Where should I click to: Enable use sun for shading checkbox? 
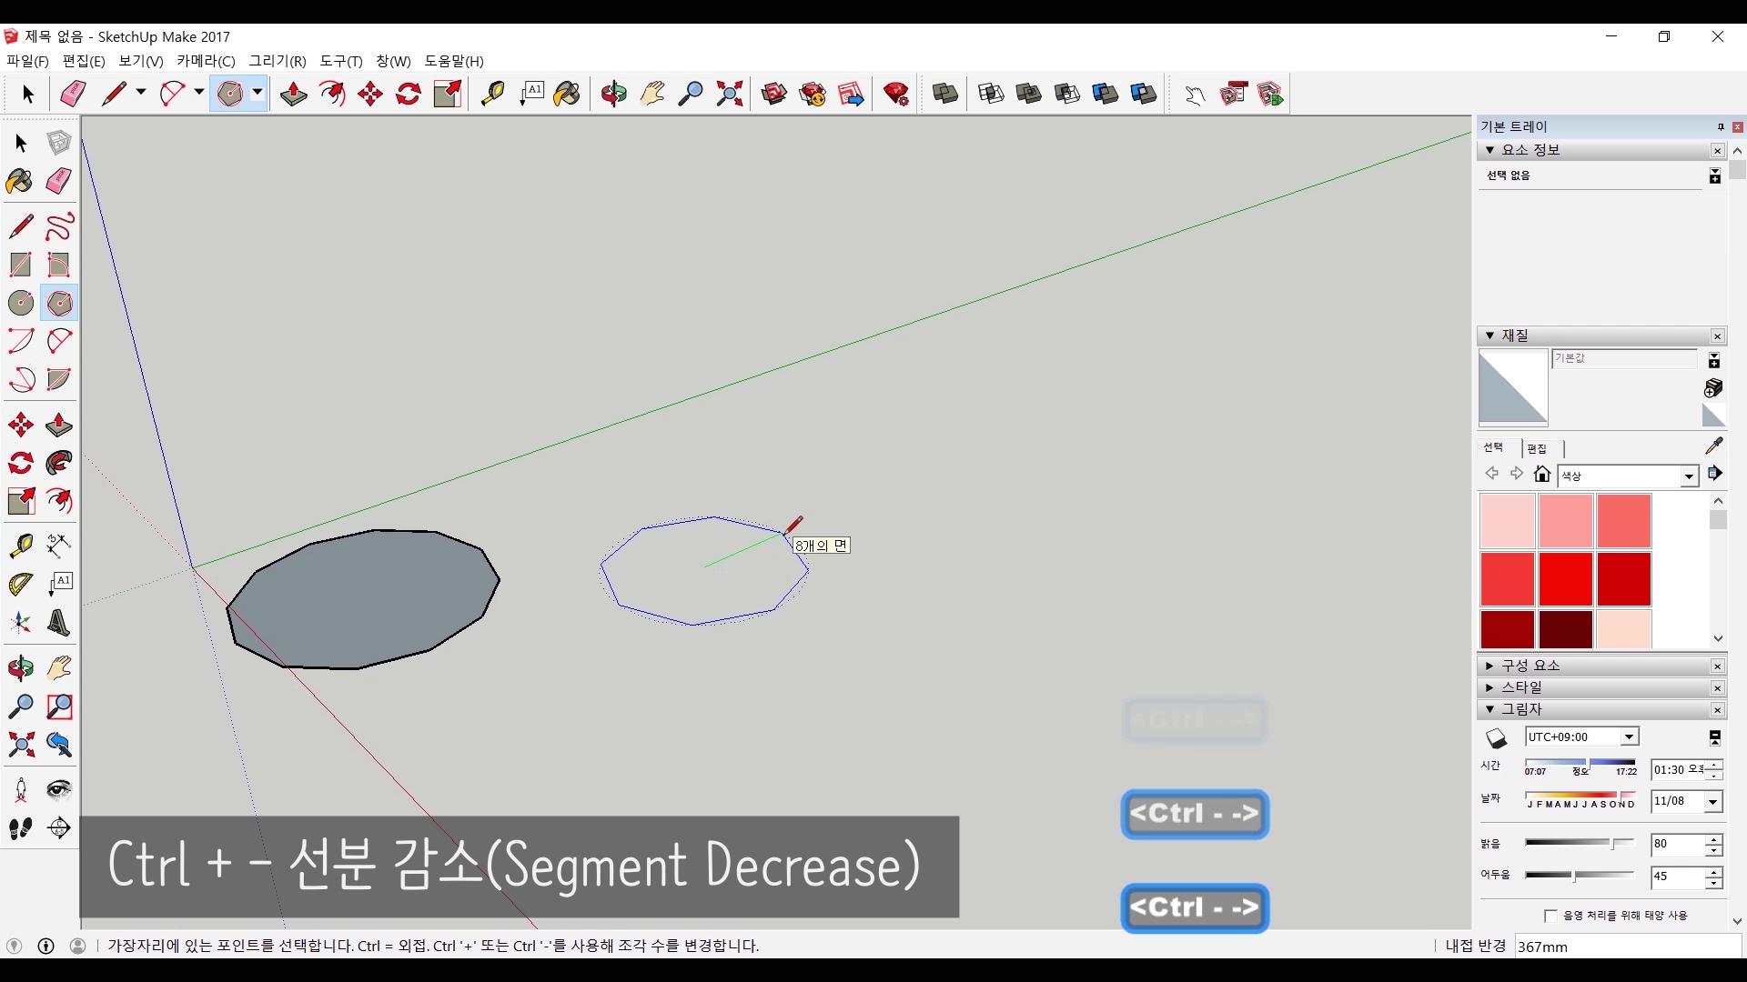coord(1550,916)
